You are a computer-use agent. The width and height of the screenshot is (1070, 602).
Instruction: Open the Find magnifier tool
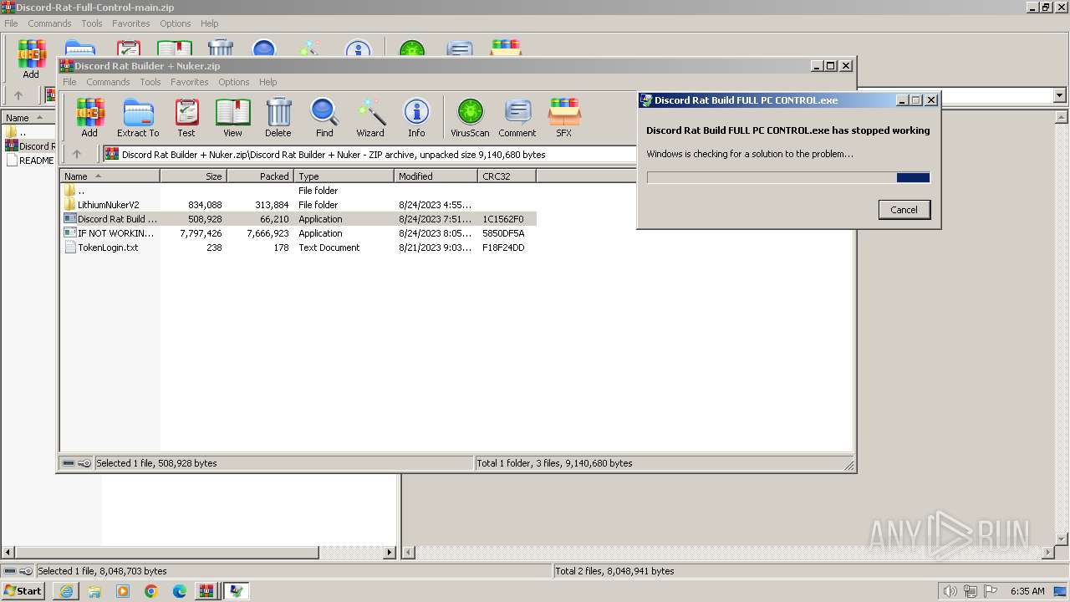click(x=324, y=117)
